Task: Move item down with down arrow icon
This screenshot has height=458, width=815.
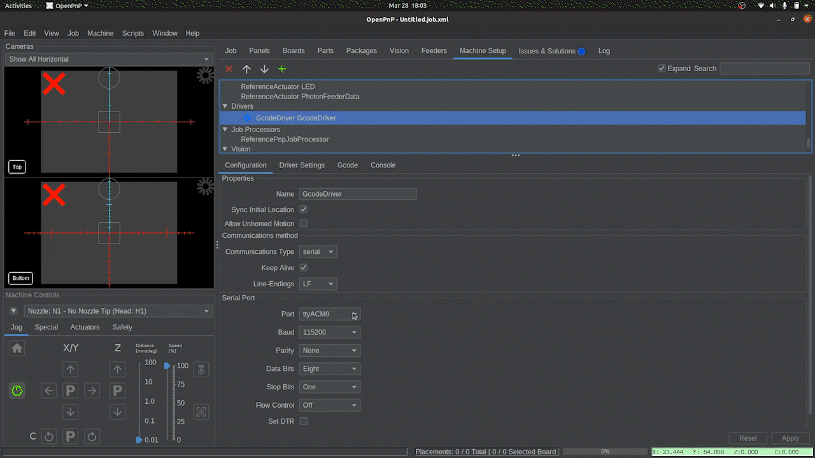Action: coord(264,69)
